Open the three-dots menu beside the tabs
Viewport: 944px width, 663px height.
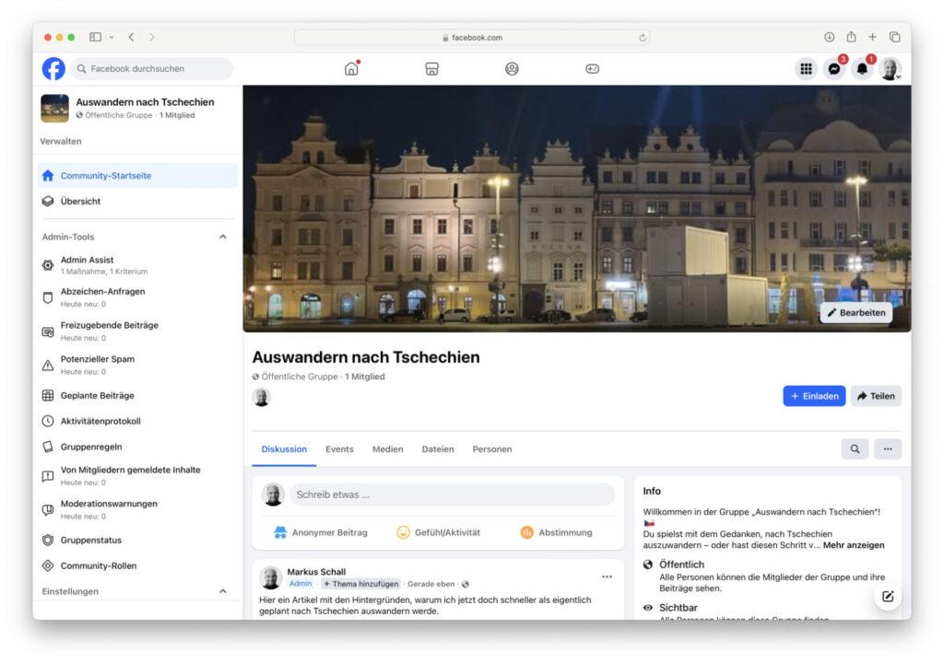coord(887,448)
